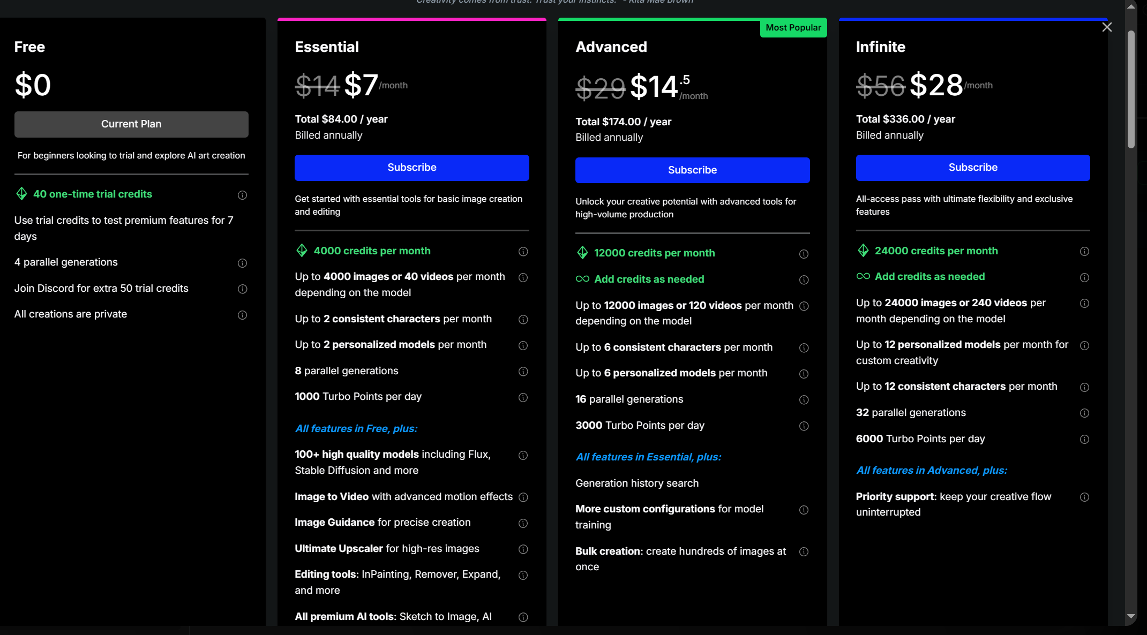Open info for 24000 images or 240 videos
The height and width of the screenshot is (635, 1147).
click(1084, 304)
